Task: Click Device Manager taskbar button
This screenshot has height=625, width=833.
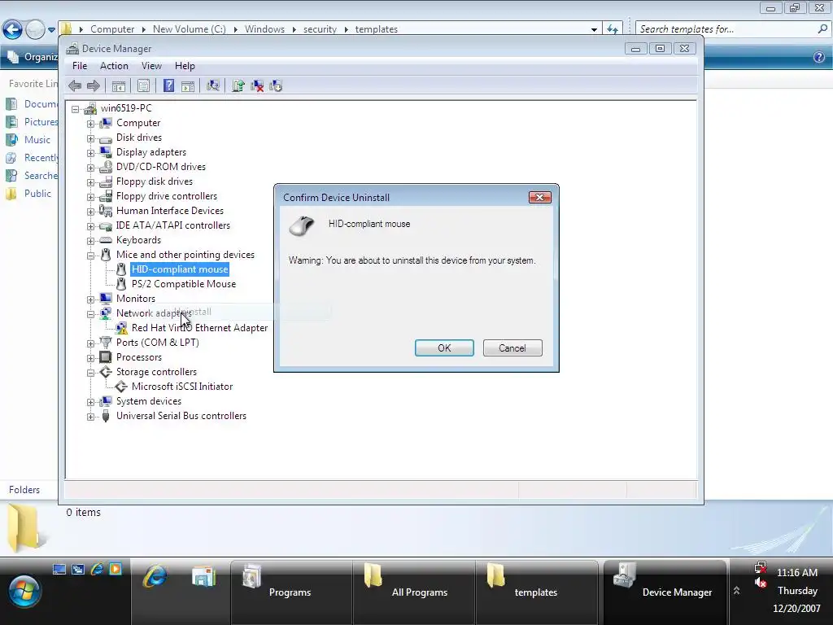Action: click(665, 592)
